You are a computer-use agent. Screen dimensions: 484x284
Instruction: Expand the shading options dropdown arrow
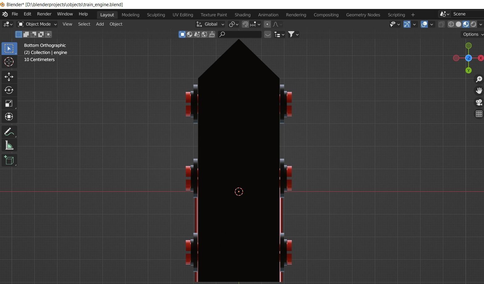click(x=481, y=24)
